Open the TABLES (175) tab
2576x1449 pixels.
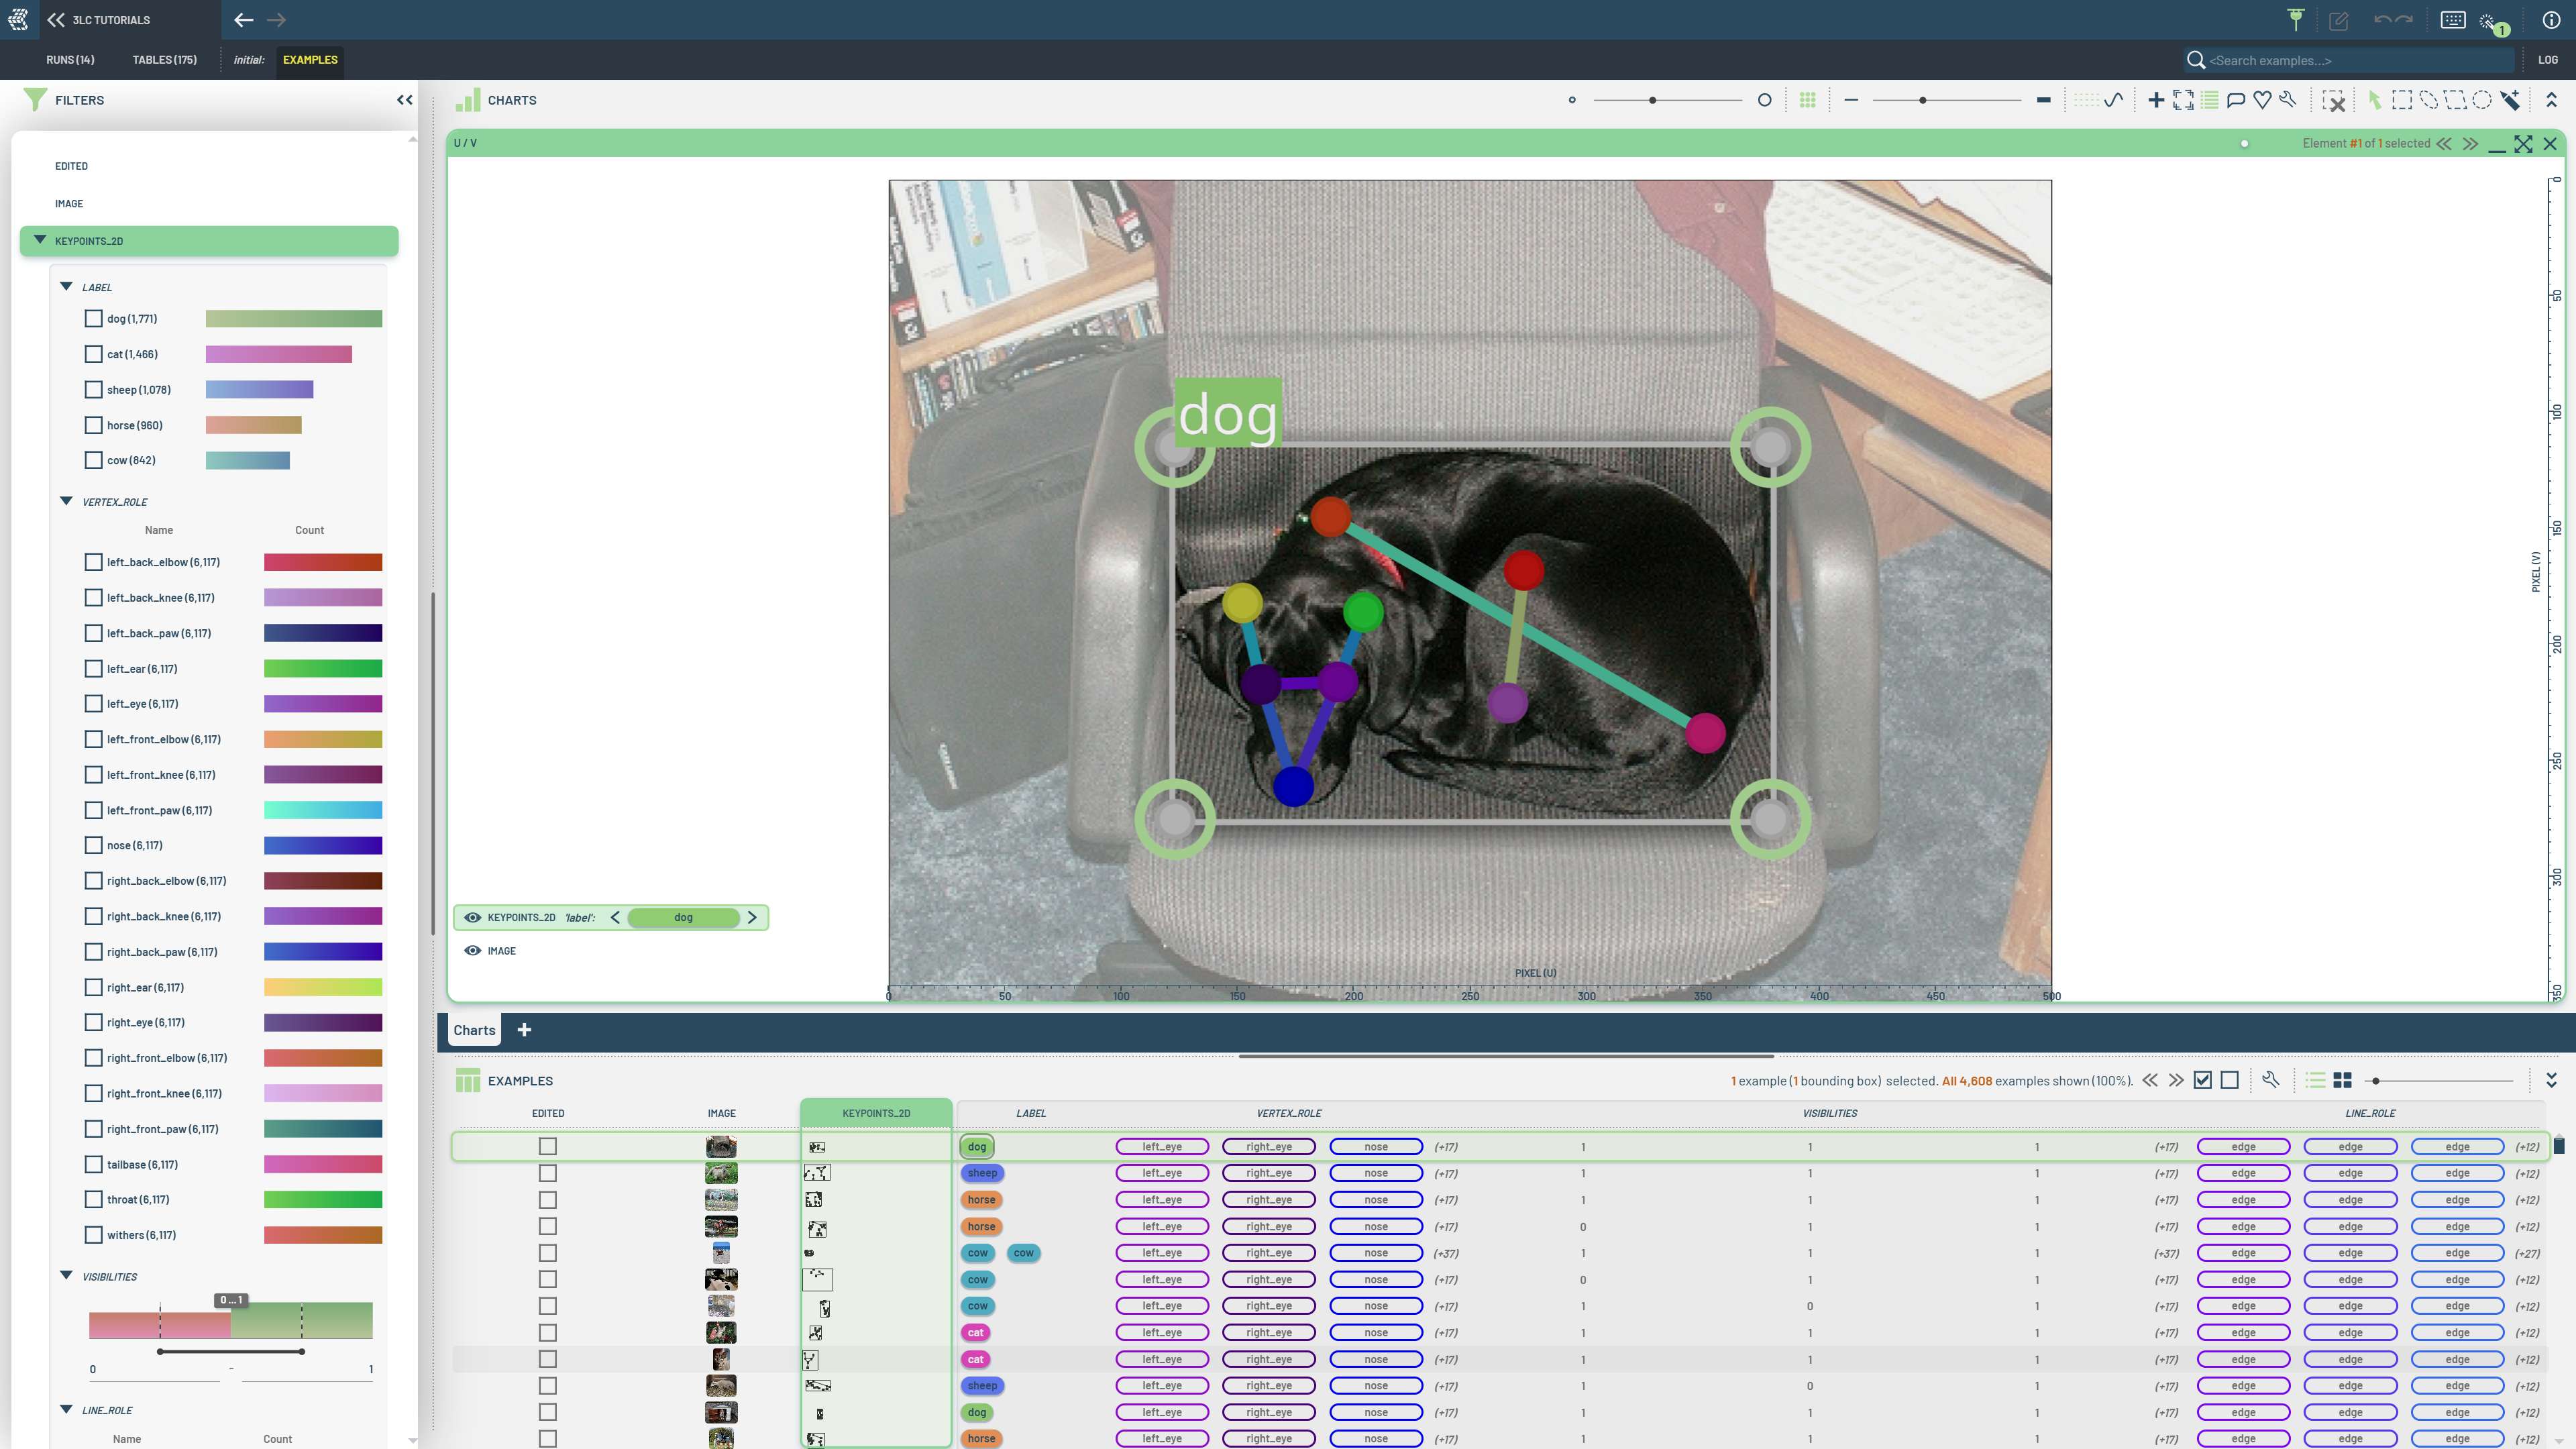[164, 60]
